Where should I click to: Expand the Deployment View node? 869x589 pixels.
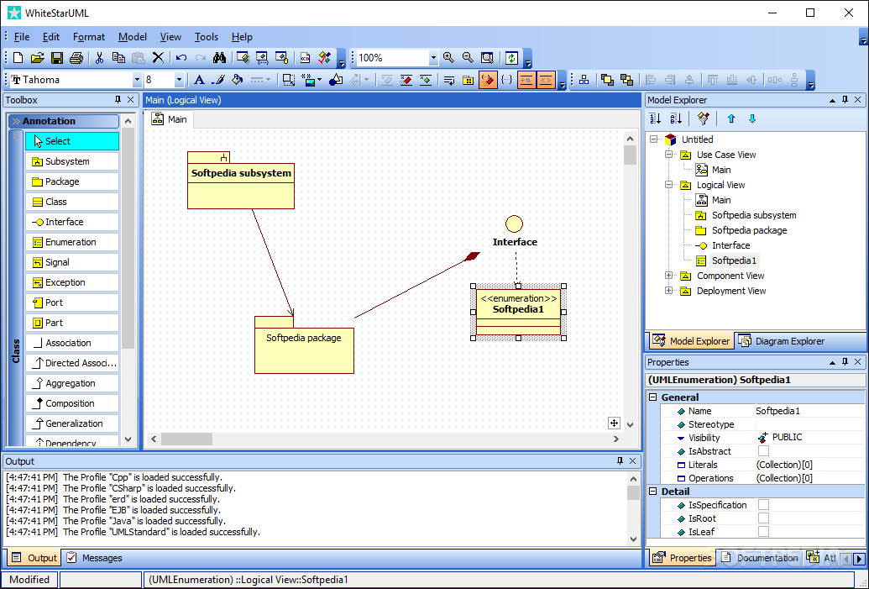tap(669, 290)
